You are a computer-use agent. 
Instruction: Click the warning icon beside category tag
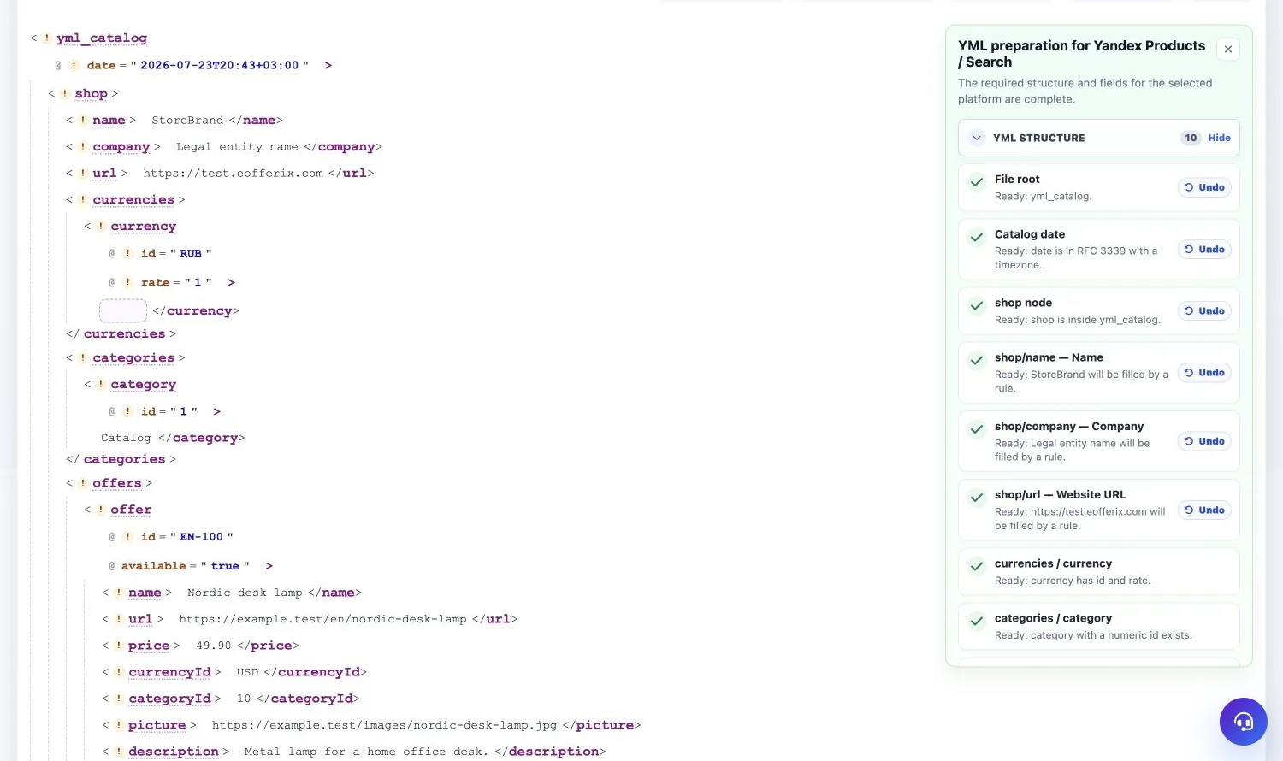click(x=101, y=384)
